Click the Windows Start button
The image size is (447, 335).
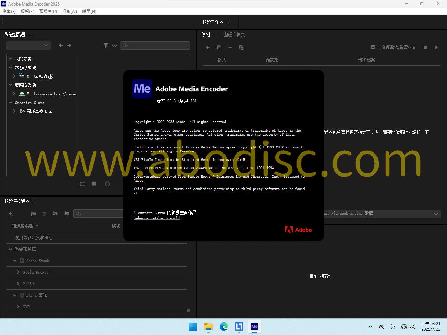pos(193,327)
